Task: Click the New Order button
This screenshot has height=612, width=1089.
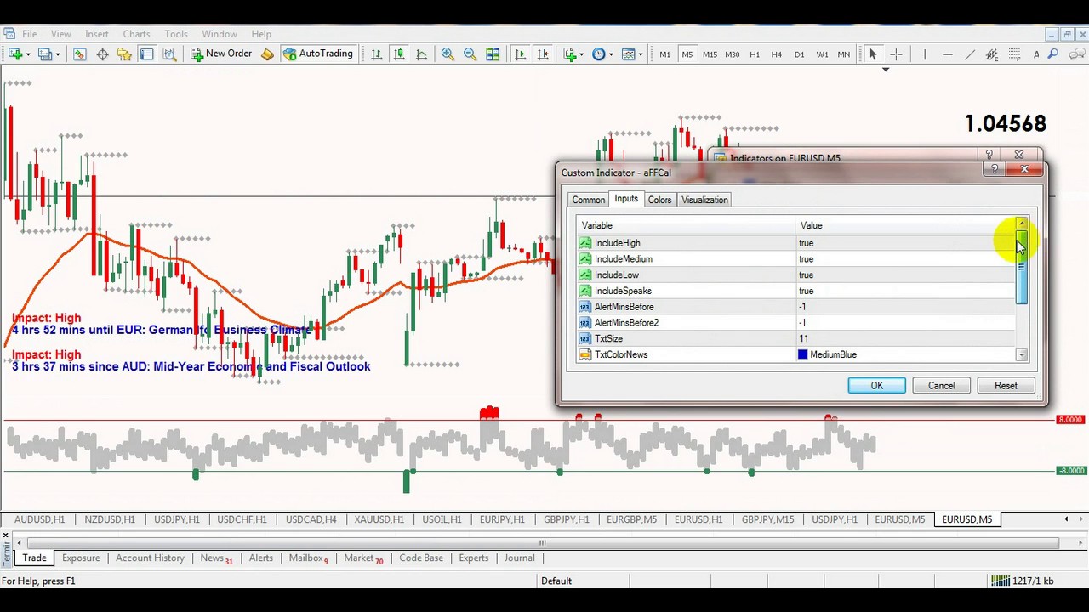Action: click(x=221, y=54)
